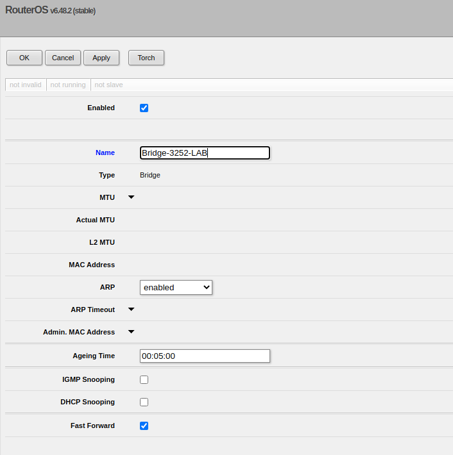Viewport: 453px width, 455px height.
Task: Select the 'not slave' status flag
Action: pos(108,85)
